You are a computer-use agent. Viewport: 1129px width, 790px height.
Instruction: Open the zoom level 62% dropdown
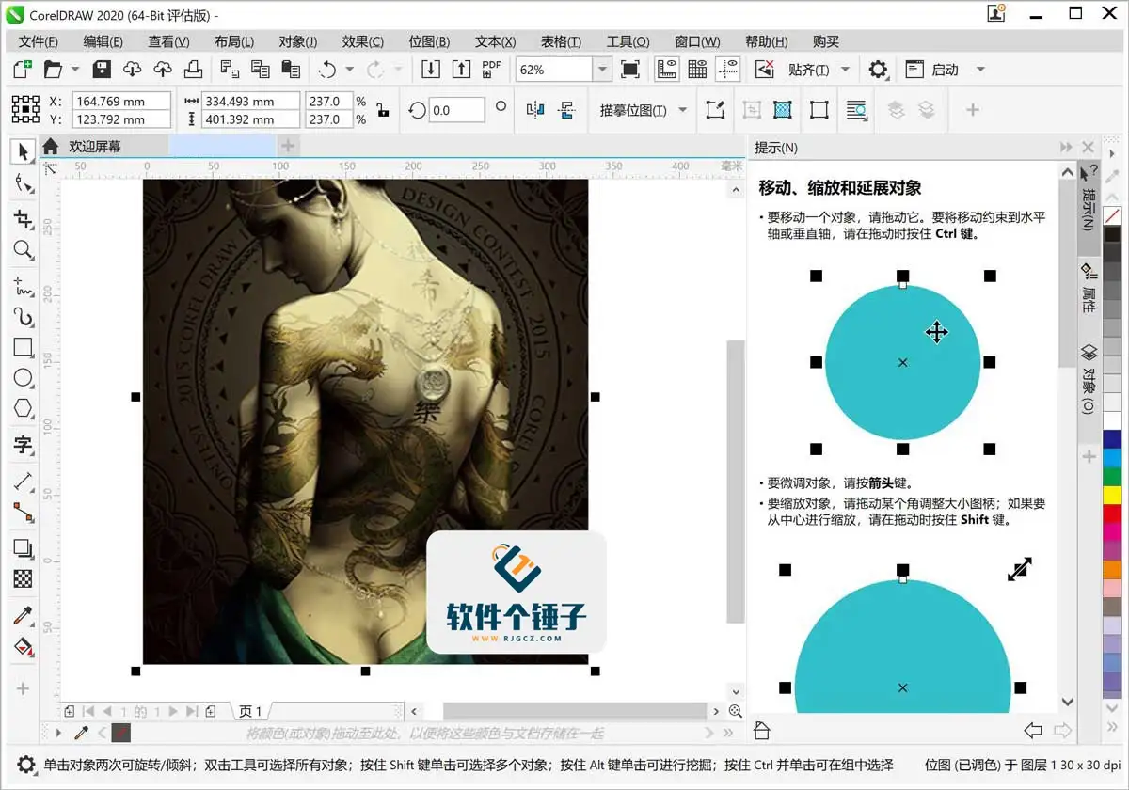[x=602, y=70]
